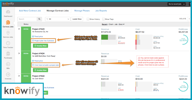Click 'Project plan has 3 phases' link
The height and width of the screenshot is (100, 192).
tap(43, 41)
